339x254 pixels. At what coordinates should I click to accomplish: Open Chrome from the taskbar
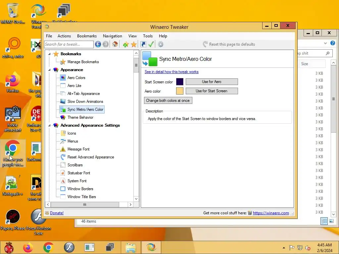pos(48,247)
